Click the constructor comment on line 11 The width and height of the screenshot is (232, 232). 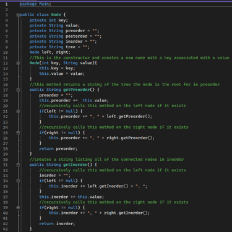tap(129, 58)
